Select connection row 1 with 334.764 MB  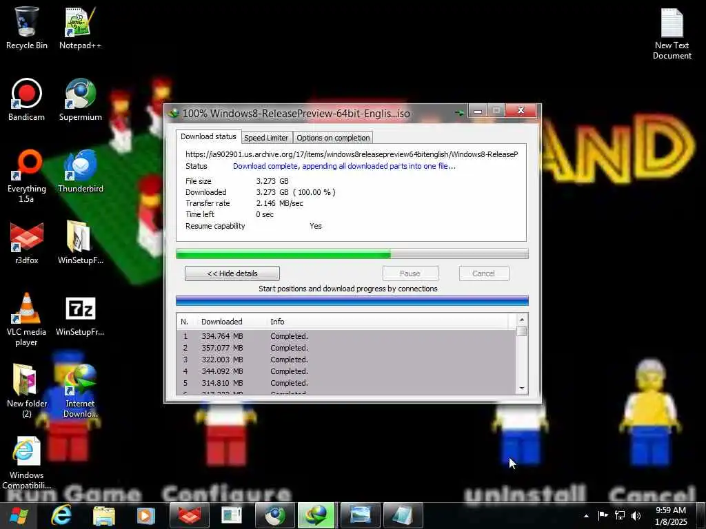(x=346, y=336)
